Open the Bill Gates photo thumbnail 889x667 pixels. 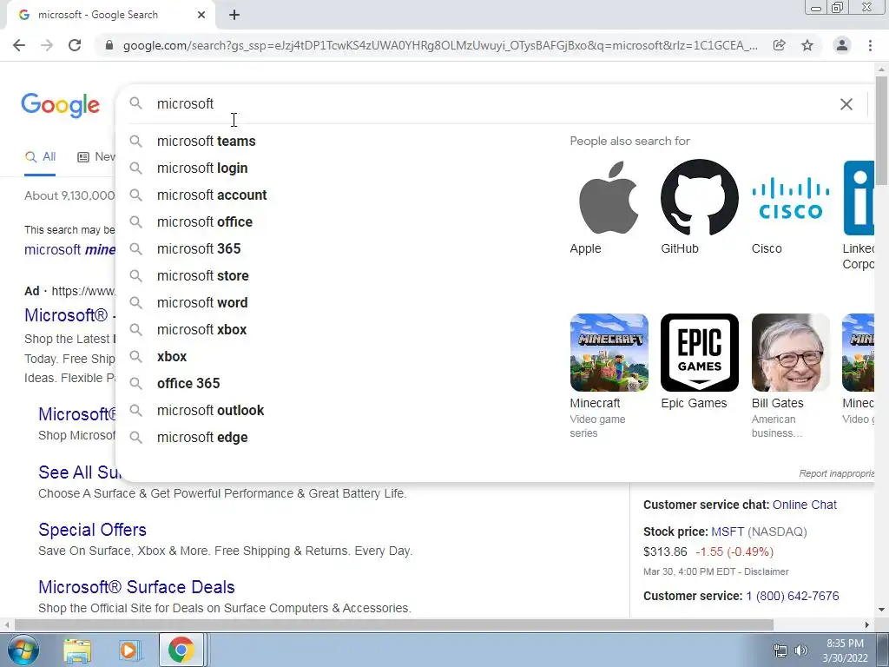pos(791,353)
